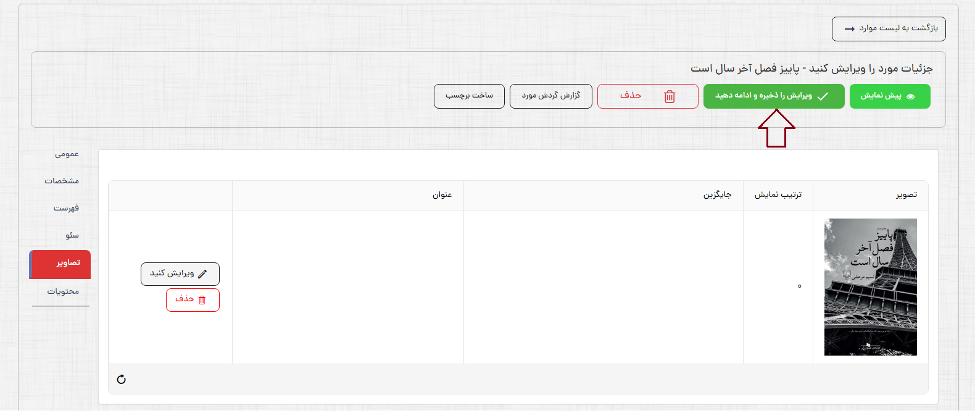The height and width of the screenshot is (413, 975).
Task: Click the ساخت برچسب button
Action: [469, 96]
